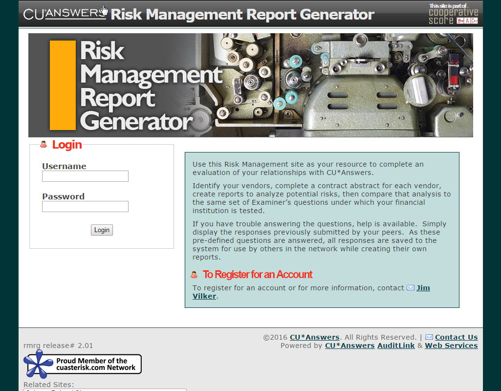Click the user icon beside To Register for an Account
Screen dimensions: 501x391
[x=194, y=275]
